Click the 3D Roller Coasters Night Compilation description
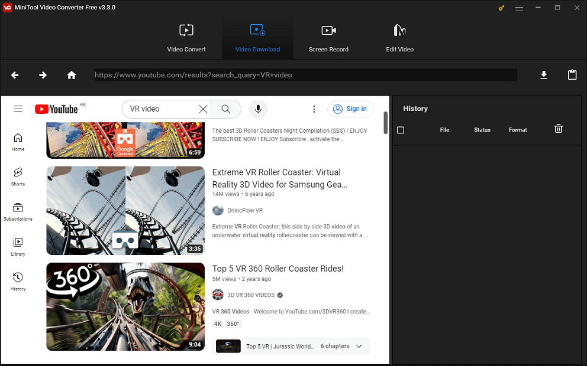The width and height of the screenshot is (587, 366). (x=289, y=135)
